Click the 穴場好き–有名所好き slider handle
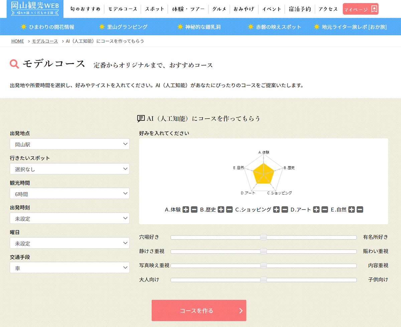401x327 pixels. click(x=263, y=237)
